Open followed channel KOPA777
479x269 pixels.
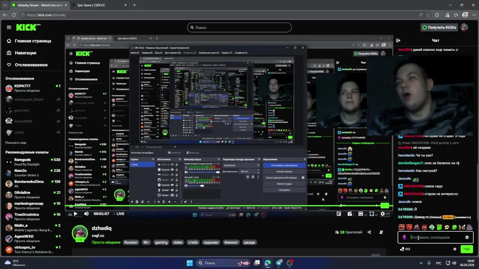point(33,88)
